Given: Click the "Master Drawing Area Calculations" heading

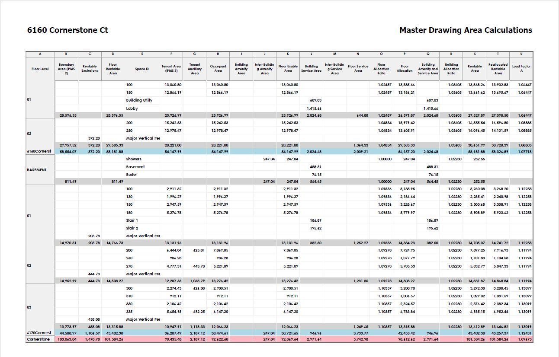Looking at the screenshot, I should coord(466,30).
